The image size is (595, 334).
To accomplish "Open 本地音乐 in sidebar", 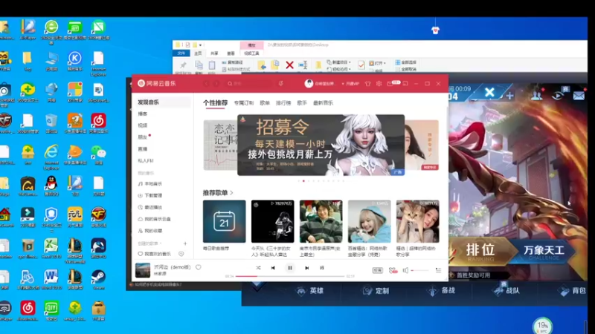I will point(150,183).
